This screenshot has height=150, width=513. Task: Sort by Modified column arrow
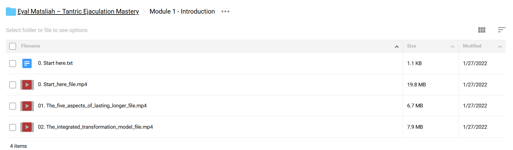click(500, 47)
